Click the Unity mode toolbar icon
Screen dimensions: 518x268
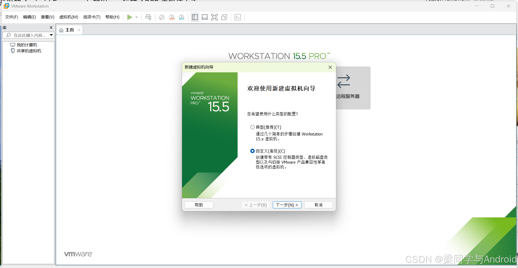[x=224, y=17]
